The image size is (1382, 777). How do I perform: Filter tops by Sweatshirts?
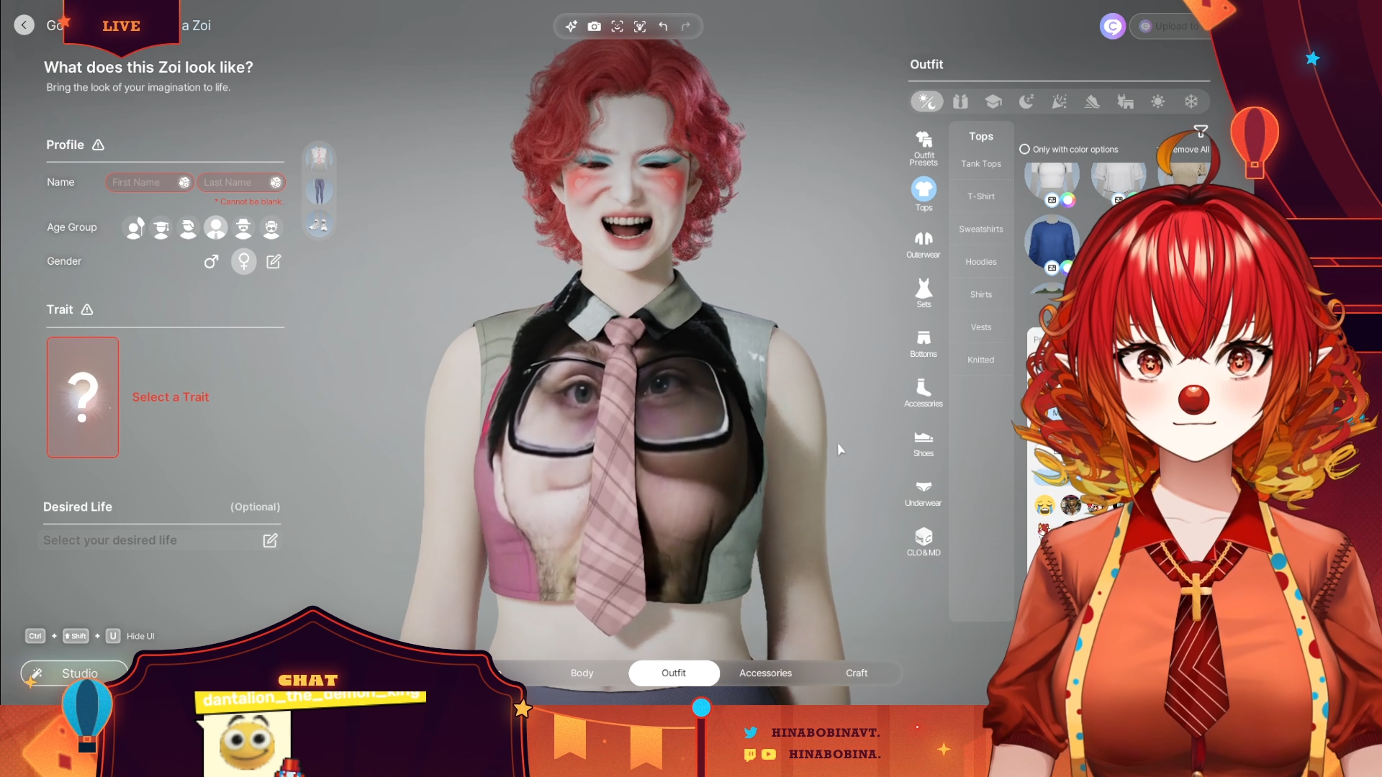click(x=981, y=230)
